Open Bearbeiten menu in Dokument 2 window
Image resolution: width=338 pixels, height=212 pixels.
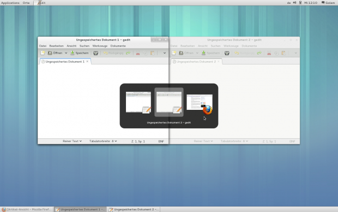click(x=188, y=46)
